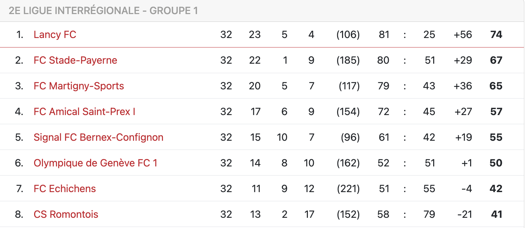Open the Lancy FC team link

click(55, 34)
